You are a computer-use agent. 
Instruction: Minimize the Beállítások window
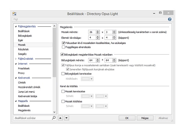154,13
